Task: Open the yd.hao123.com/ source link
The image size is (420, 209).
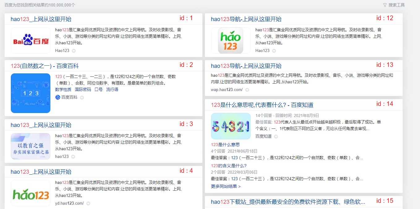Action: pos(70,203)
